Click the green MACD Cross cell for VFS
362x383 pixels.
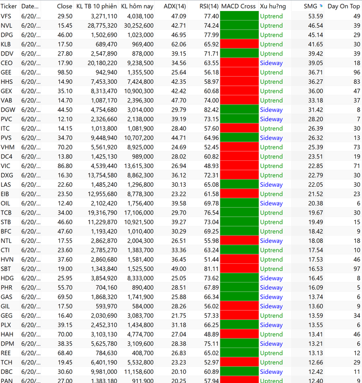point(239,16)
